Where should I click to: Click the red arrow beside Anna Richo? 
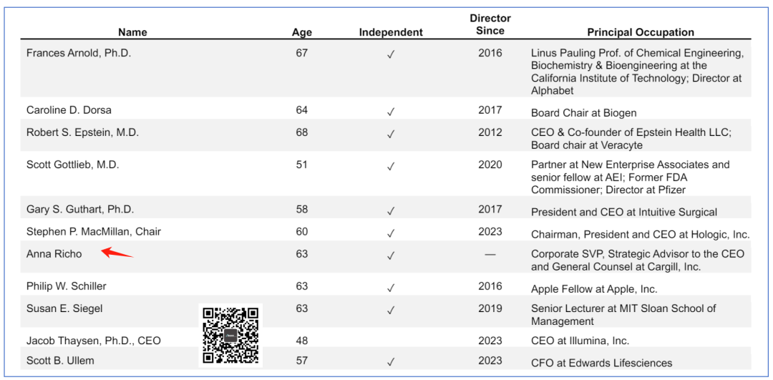117,253
